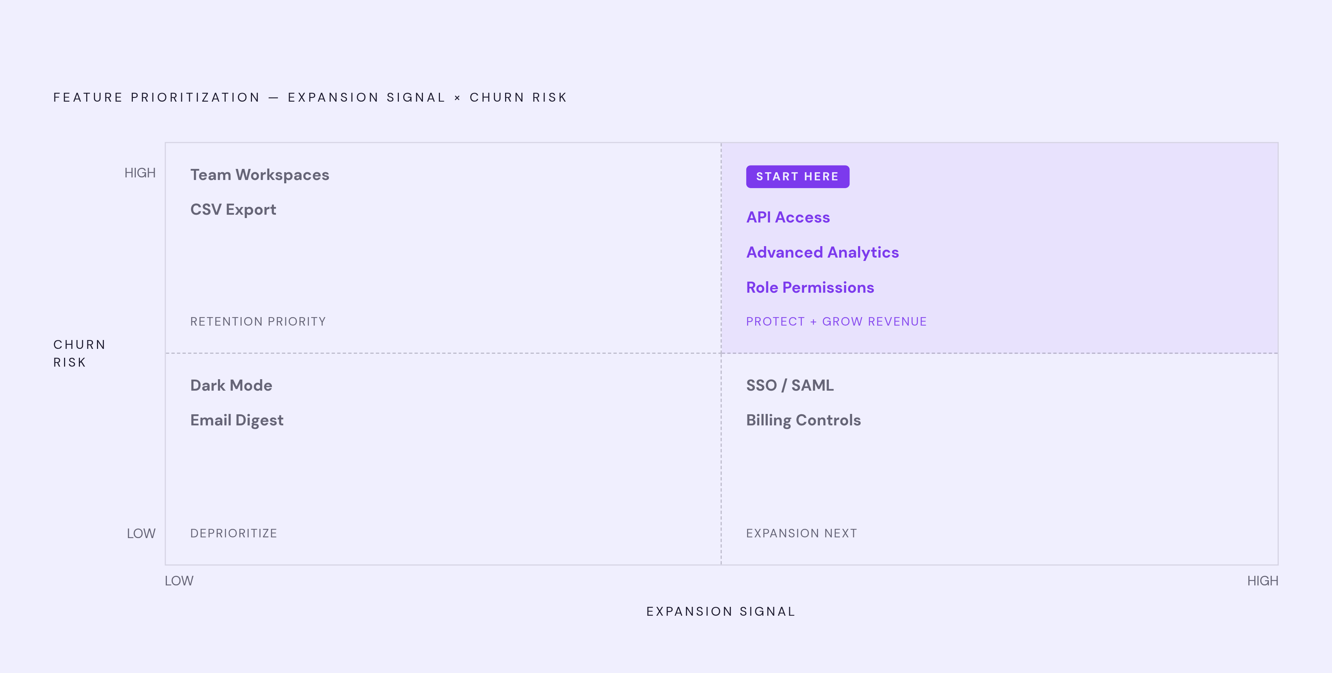Click the Role Permissions item
This screenshot has height=673, width=1332.
click(810, 287)
